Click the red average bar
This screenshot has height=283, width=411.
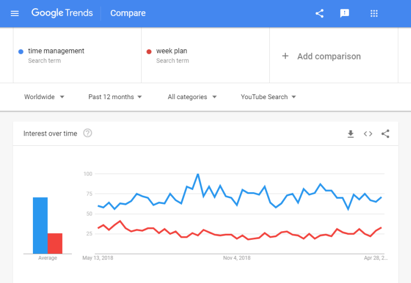[55, 243]
